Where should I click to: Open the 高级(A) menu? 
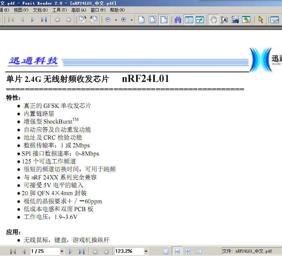pyautogui.click(x=79, y=10)
